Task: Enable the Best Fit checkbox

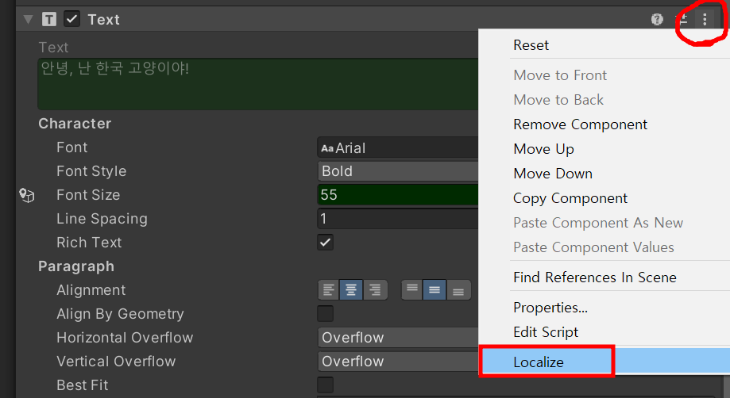Action: coord(326,385)
